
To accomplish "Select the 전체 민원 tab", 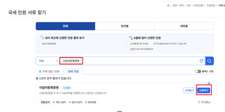I will tap(73, 71).
